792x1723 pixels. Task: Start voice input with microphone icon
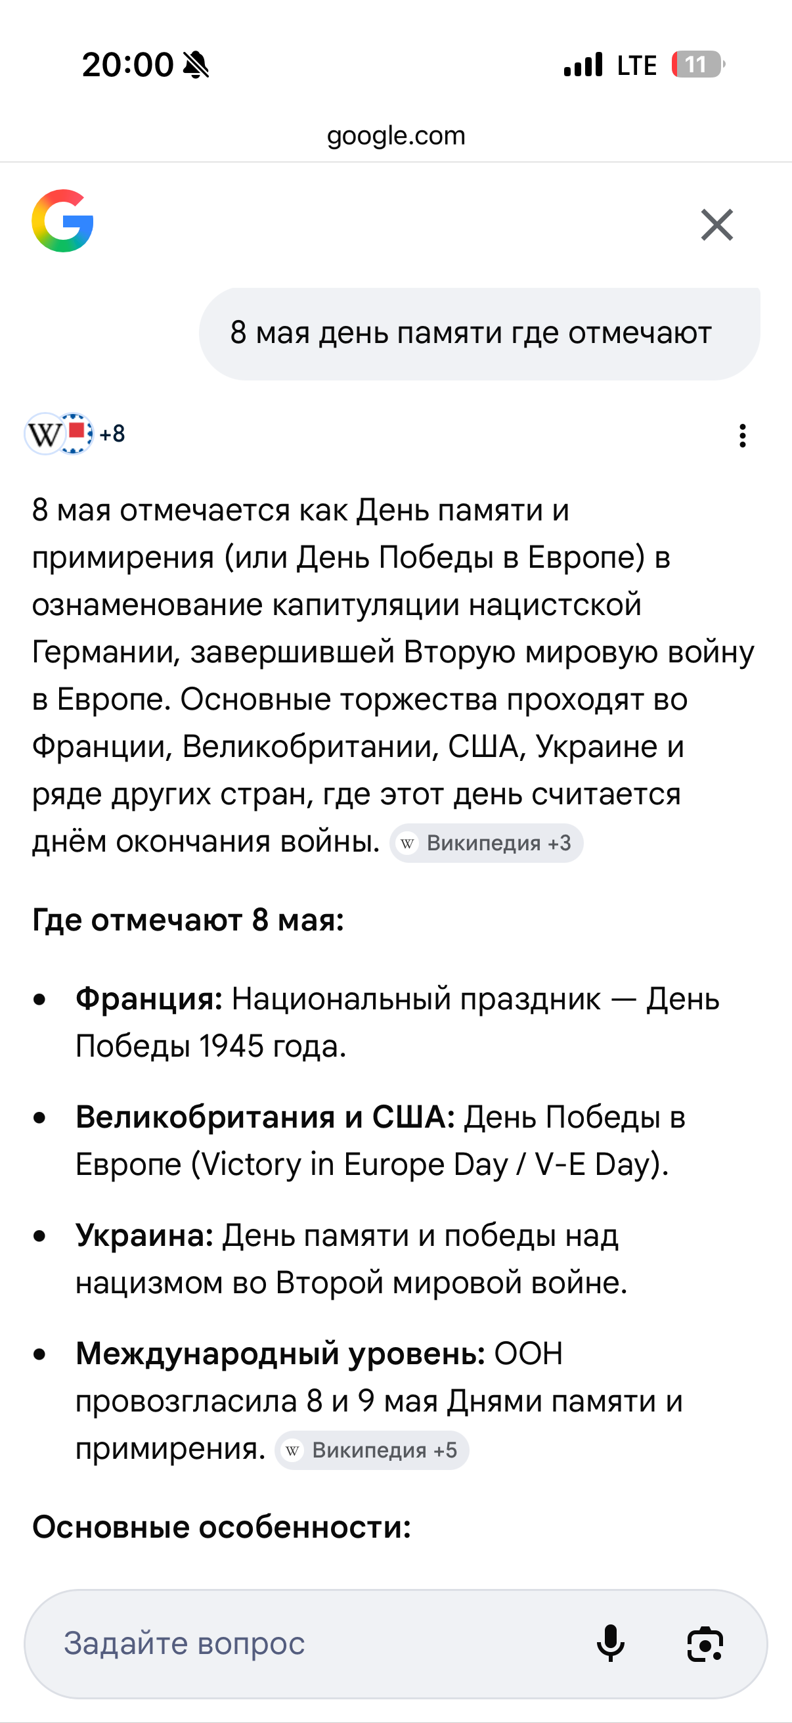pyautogui.click(x=610, y=1643)
